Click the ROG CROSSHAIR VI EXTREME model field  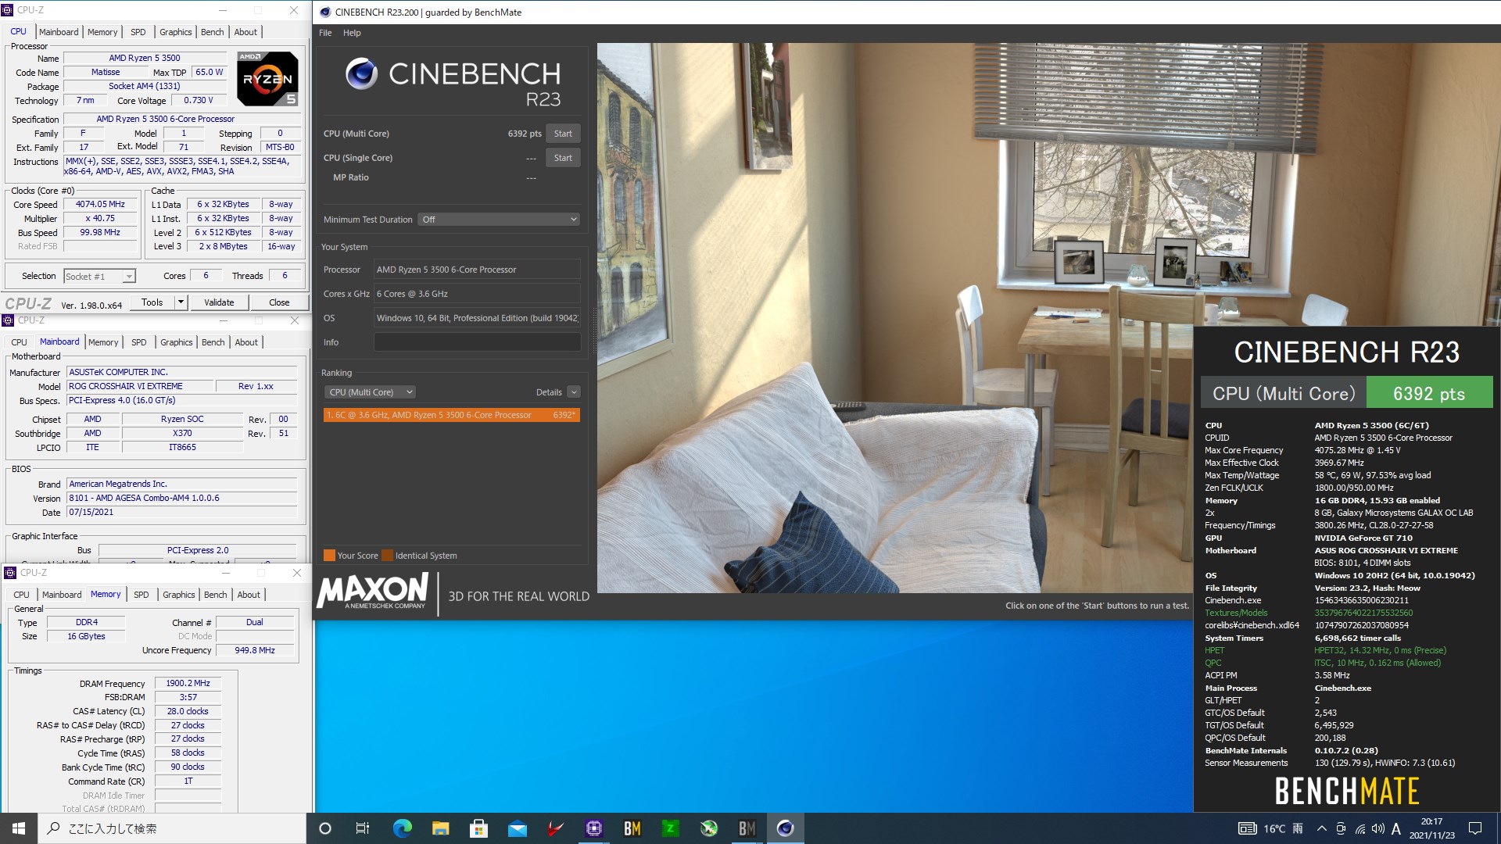[x=140, y=386]
